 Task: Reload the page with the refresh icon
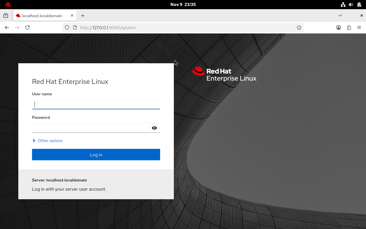[x=27, y=27]
